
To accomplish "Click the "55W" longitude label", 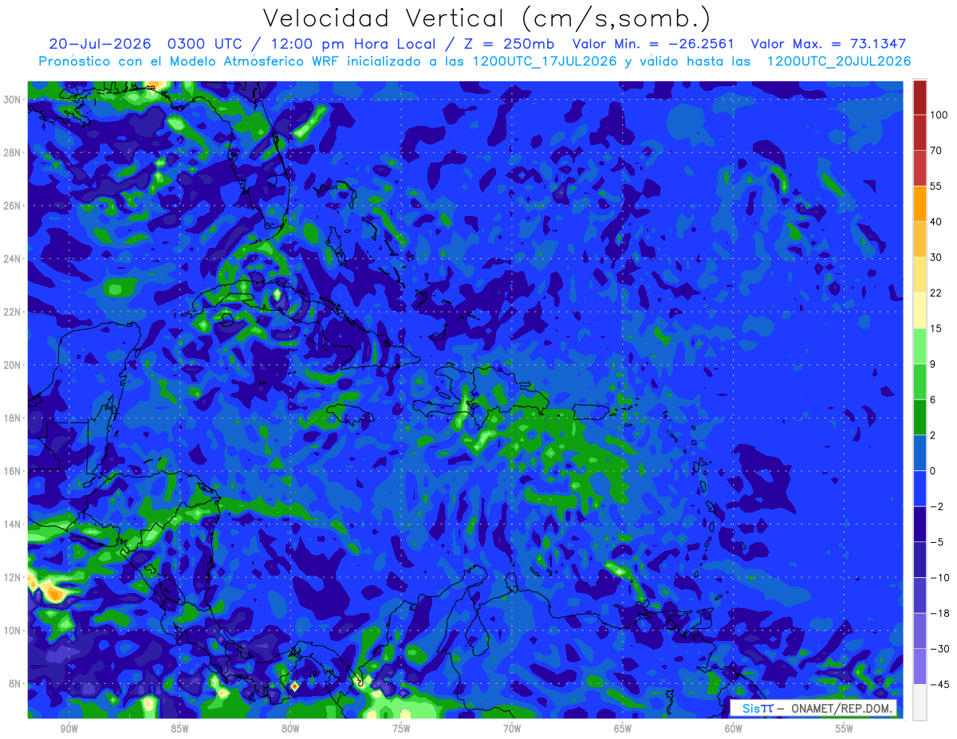I will click(x=845, y=729).
